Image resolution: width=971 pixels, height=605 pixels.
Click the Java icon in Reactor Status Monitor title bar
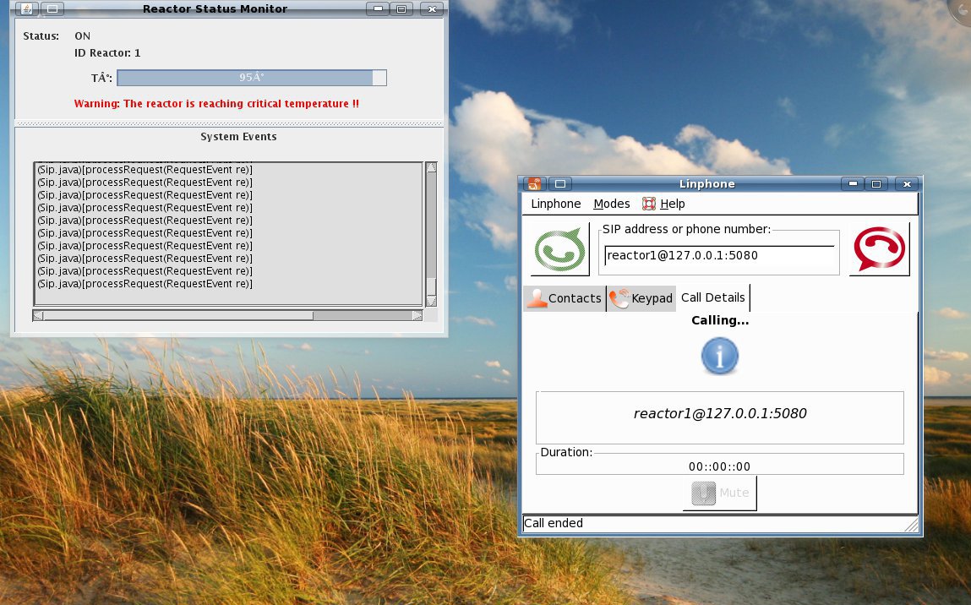[x=27, y=8]
